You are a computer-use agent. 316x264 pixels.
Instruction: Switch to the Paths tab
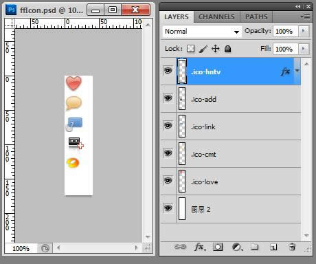256,17
